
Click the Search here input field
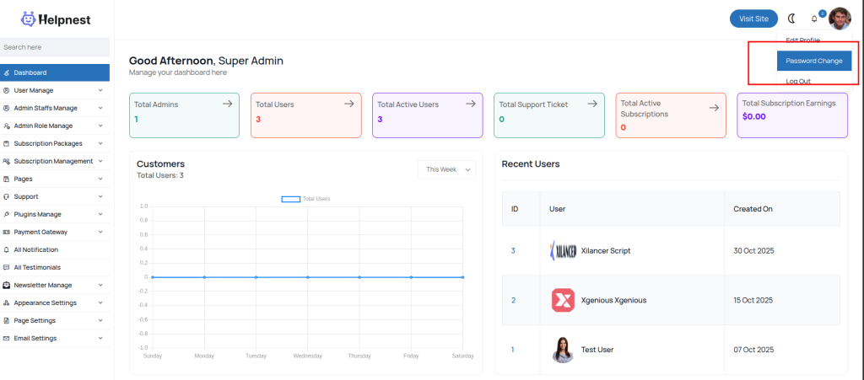coord(55,47)
